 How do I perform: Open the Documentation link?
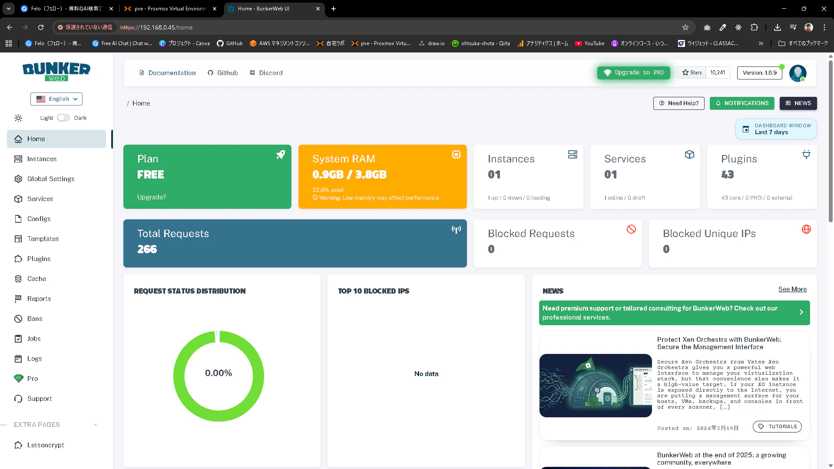pos(167,73)
